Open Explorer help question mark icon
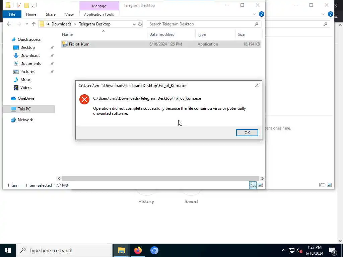Viewport: 343px width, 257px height. point(261,14)
